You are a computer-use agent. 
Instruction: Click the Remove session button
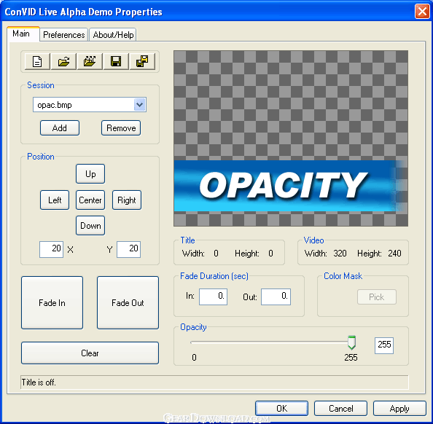click(x=121, y=128)
